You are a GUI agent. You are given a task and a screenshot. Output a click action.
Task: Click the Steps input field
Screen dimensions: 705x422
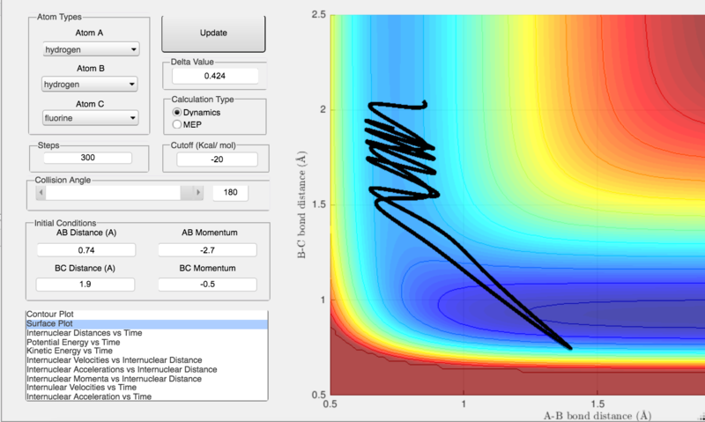click(87, 158)
